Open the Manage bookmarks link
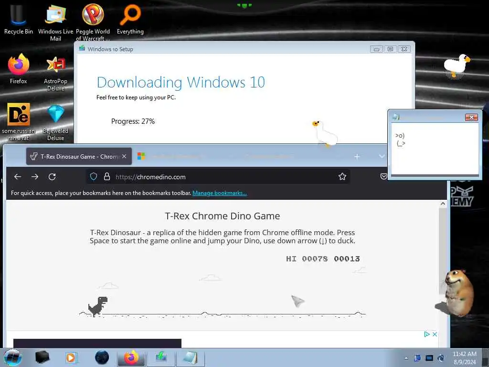Viewport: 489px width, 367px height. click(220, 193)
